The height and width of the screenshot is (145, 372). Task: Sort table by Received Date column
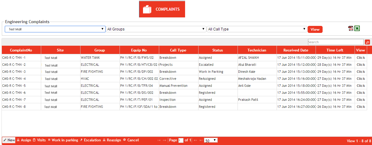(x=296, y=50)
